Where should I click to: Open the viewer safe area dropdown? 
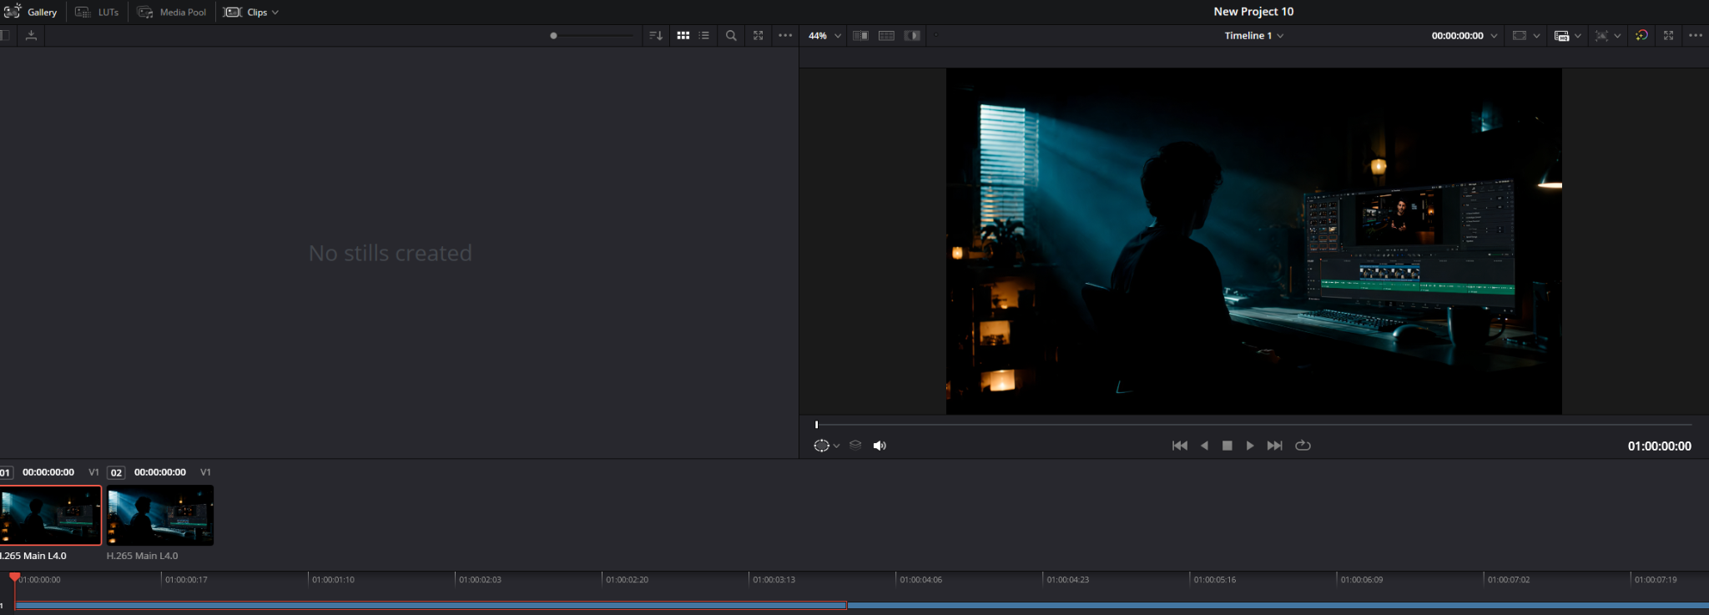[1536, 36]
